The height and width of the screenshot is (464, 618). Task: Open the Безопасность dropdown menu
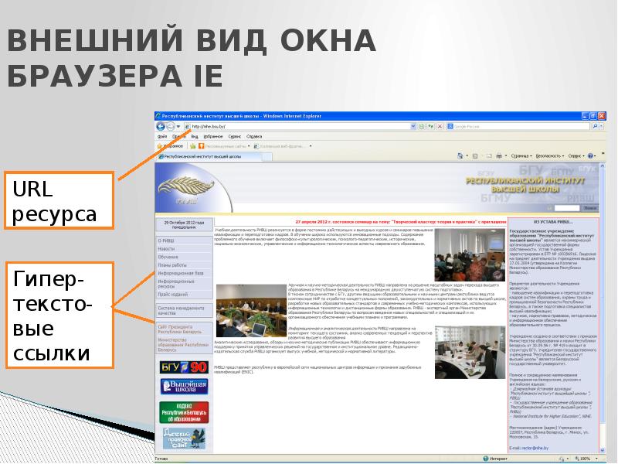[548, 156]
